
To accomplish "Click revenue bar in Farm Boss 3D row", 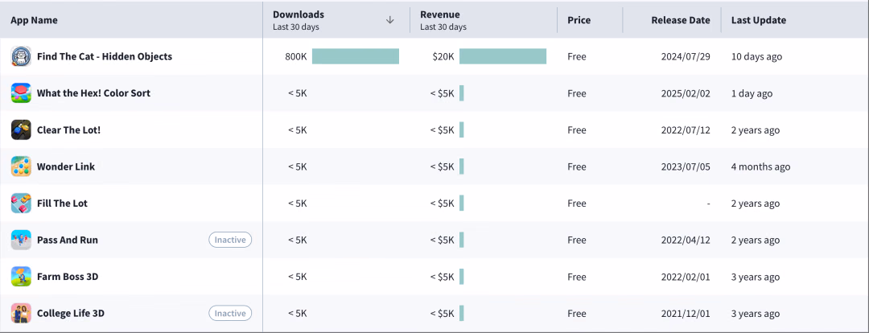I will 462,277.
